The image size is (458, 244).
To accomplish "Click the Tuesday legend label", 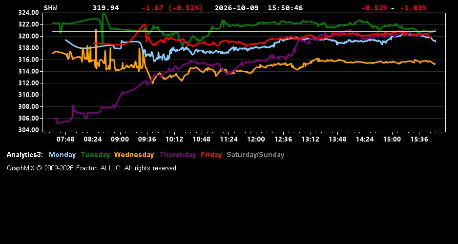I will pyautogui.click(x=96, y=155).
